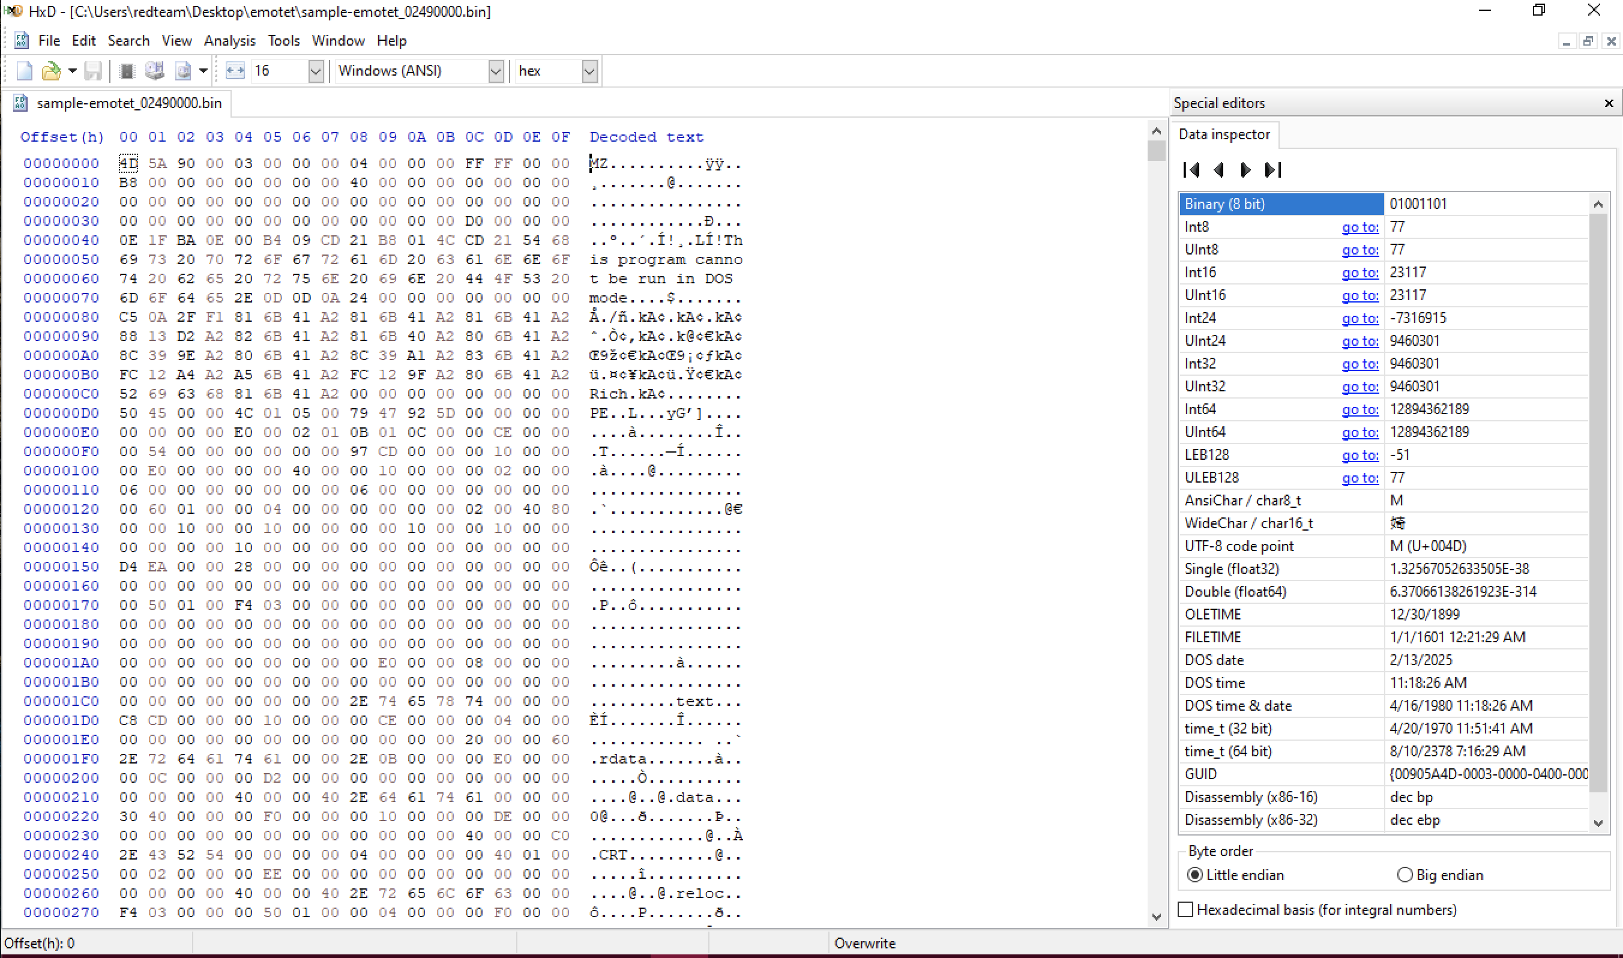Select the sample-emotet_02490000.bin tab

(x=118, y=103)
